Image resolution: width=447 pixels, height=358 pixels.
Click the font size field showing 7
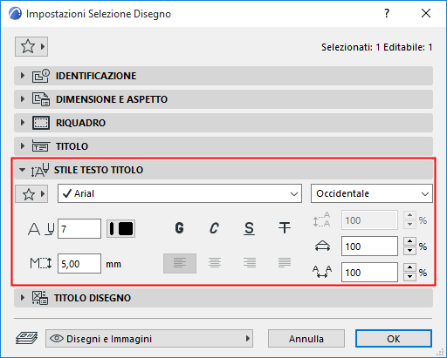pyautogui.click(x=79, y=229)
